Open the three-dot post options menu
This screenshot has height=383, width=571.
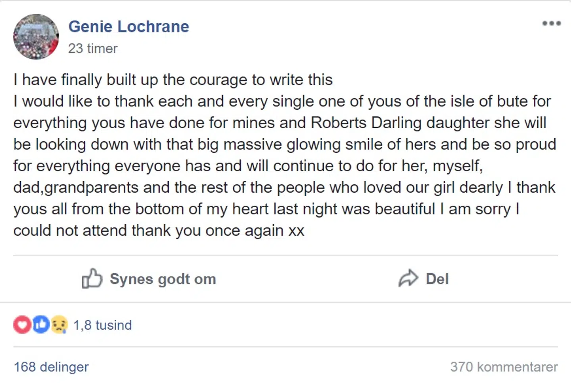pyautogui.click(x=552, y=23)
